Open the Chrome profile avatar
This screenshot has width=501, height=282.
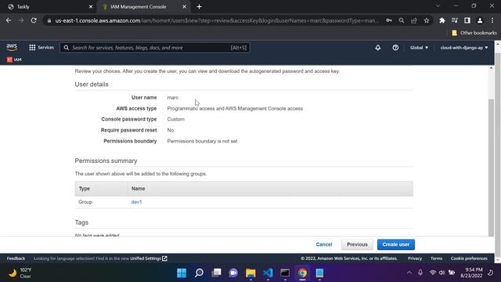480,20
